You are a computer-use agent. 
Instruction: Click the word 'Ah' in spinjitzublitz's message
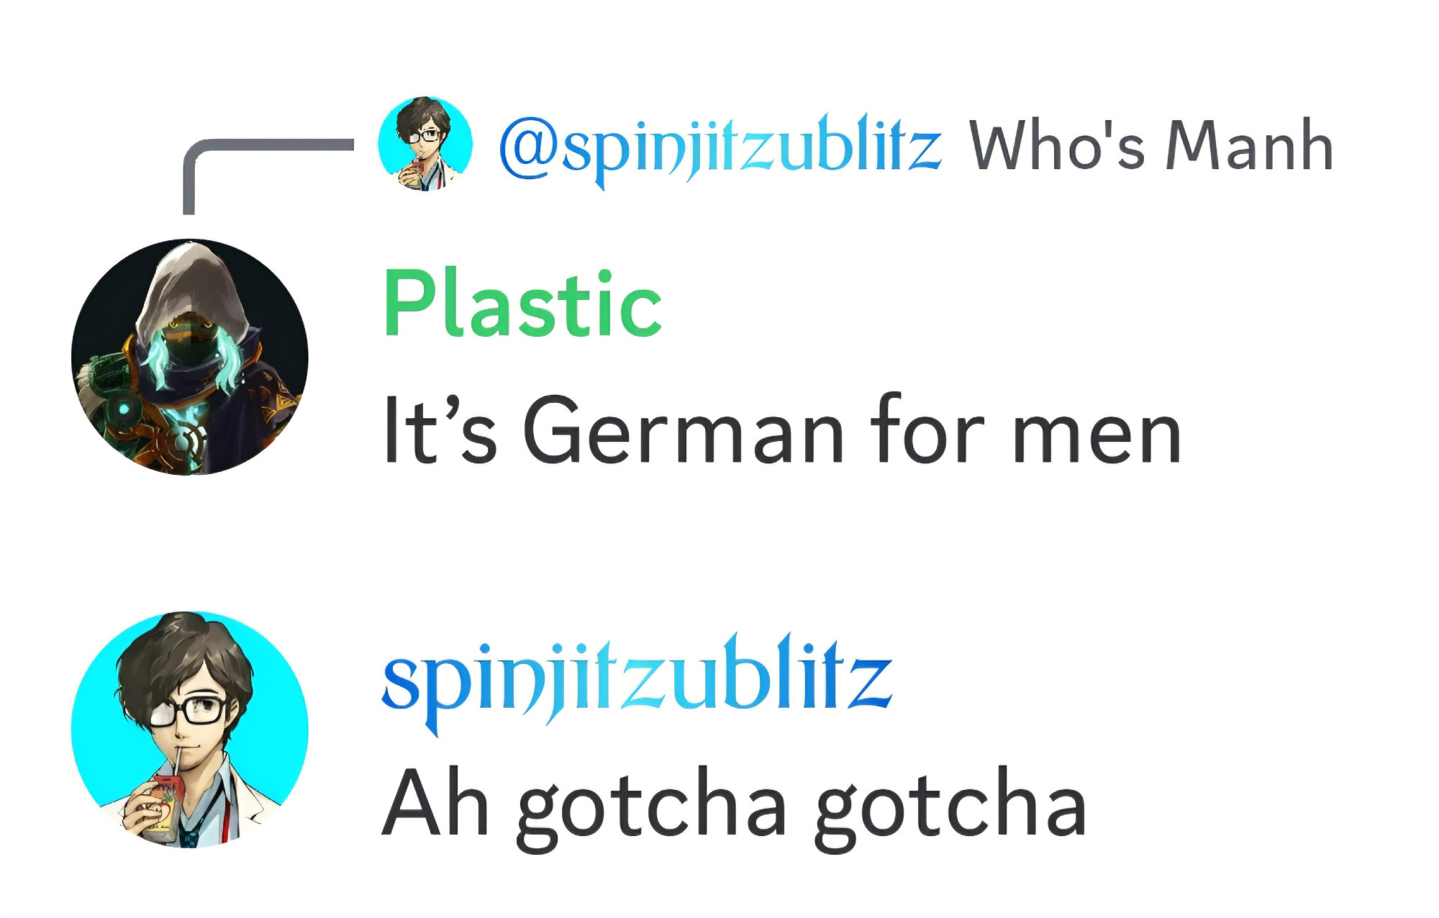pos(435,803)
